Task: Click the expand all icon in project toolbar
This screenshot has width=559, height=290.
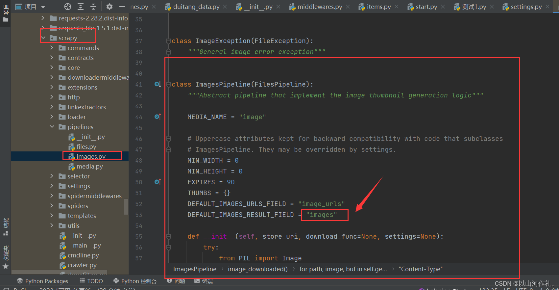Action: (81, 7)
